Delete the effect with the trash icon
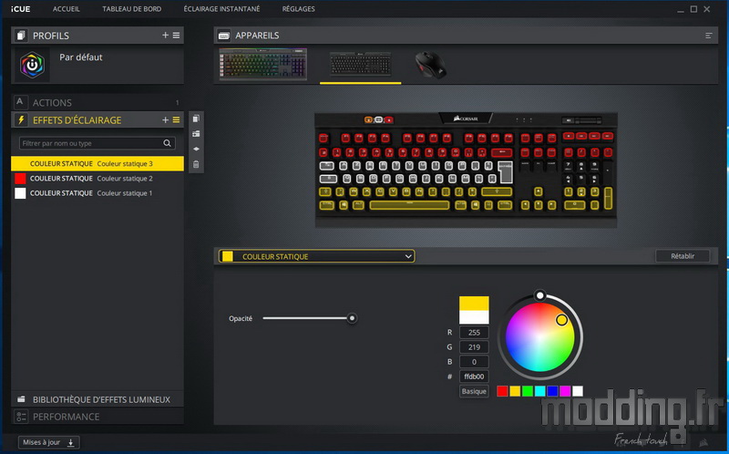729x454 pixels. click(196, 164)
